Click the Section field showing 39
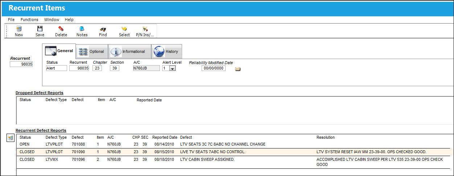The width and height of the screenshot is (454, 176). click(115, 68)
